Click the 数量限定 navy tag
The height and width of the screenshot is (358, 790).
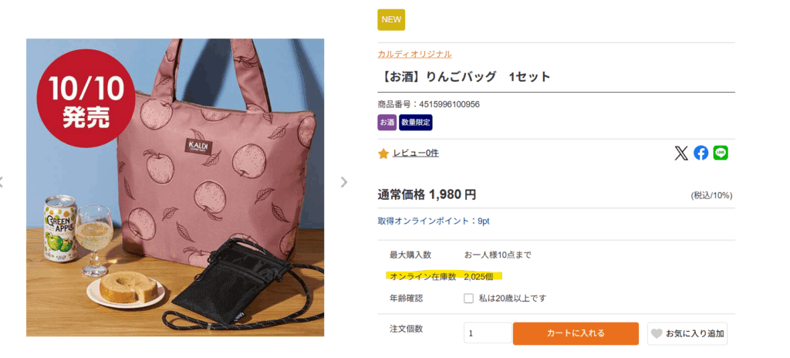pos(416,123)
